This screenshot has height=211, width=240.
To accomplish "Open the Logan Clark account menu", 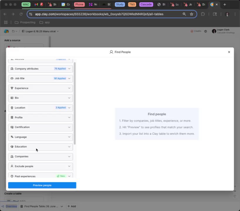I will tap(223, 31).
